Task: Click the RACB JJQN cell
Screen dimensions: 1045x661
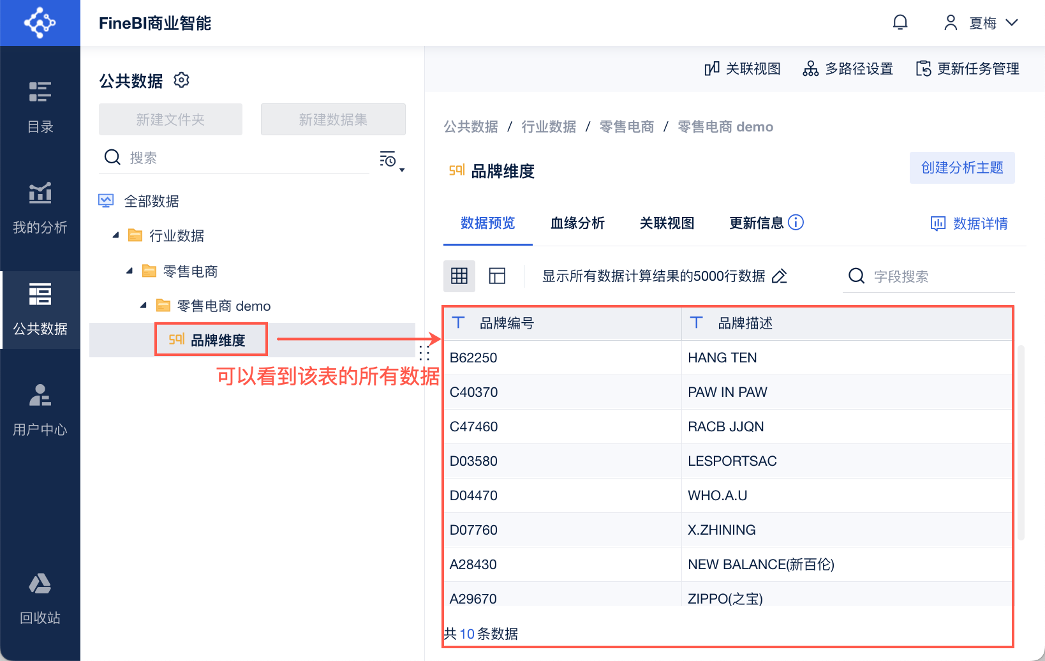Action: 847,426
